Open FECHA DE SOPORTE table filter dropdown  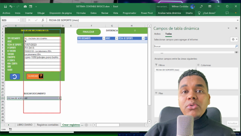tap(143, 39)
